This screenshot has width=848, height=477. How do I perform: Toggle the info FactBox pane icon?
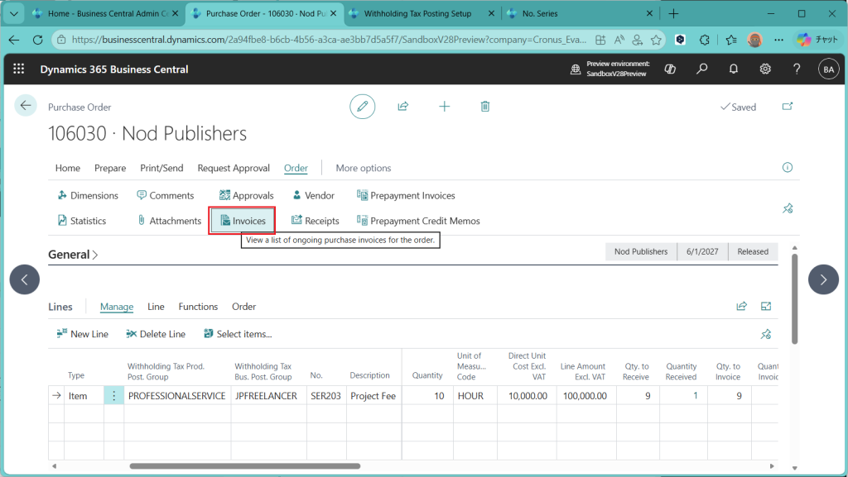tap(788, 168)
